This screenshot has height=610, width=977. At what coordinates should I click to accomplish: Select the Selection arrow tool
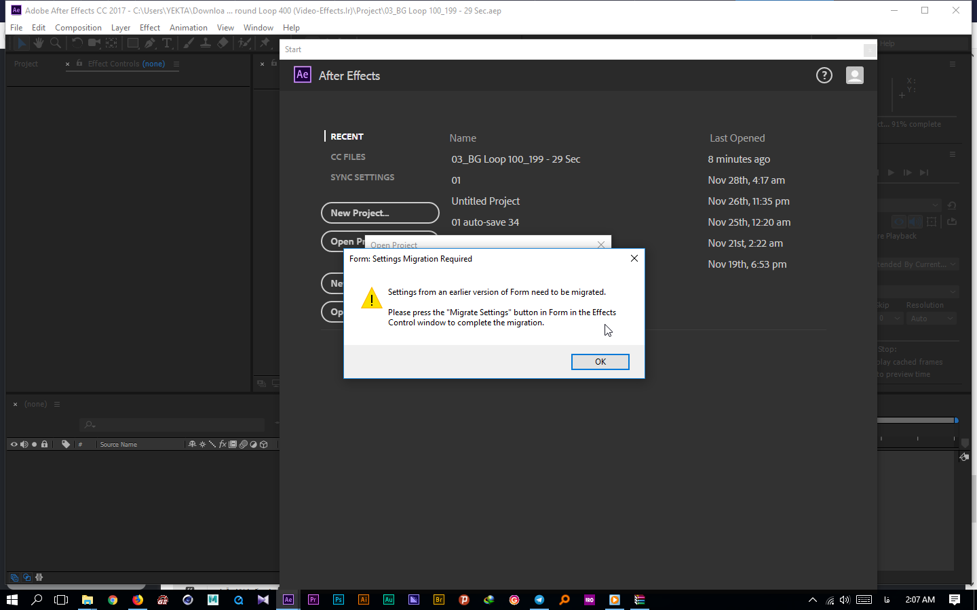pyautogui.click(x=22, y=43)
